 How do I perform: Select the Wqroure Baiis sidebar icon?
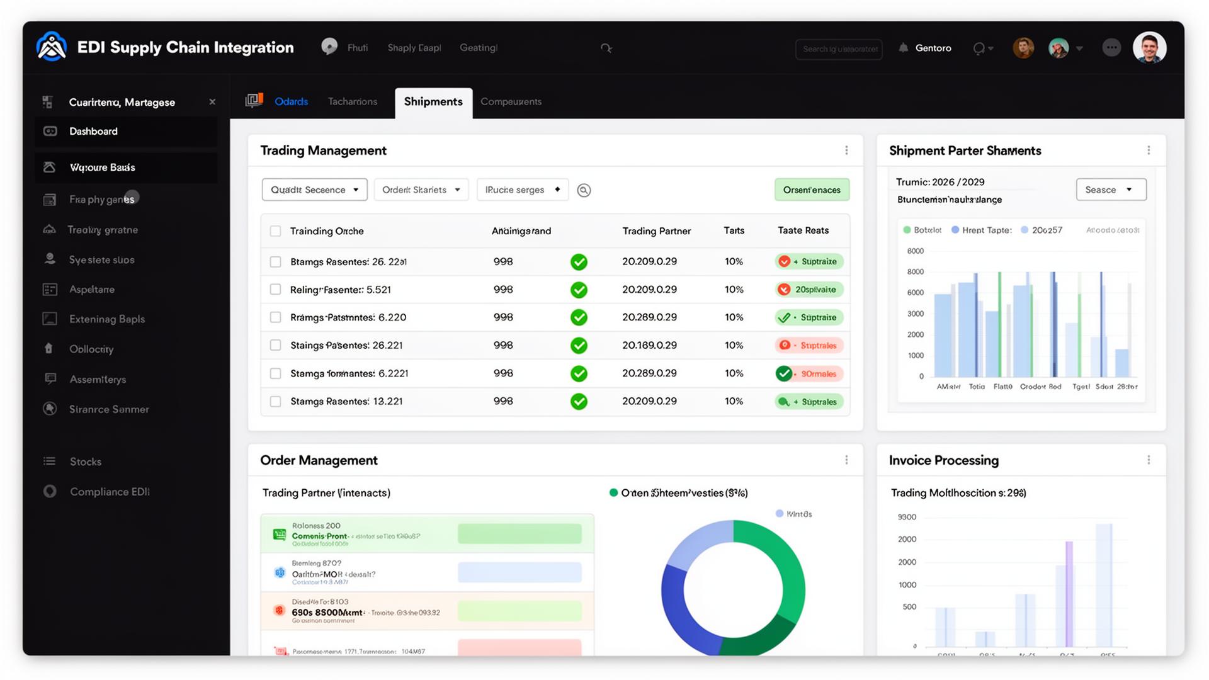coord(49,167)
